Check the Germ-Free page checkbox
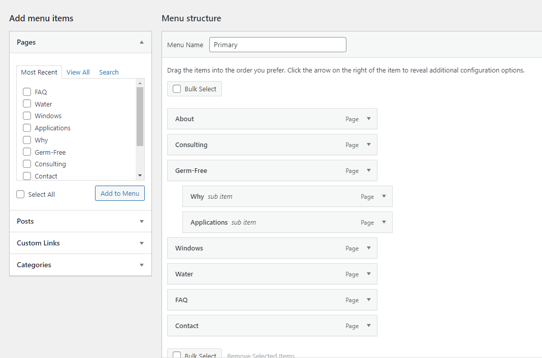 coord(26,152)
